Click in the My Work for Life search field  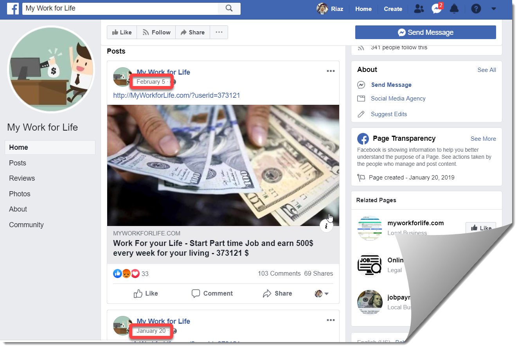click(x=120, y=8)
